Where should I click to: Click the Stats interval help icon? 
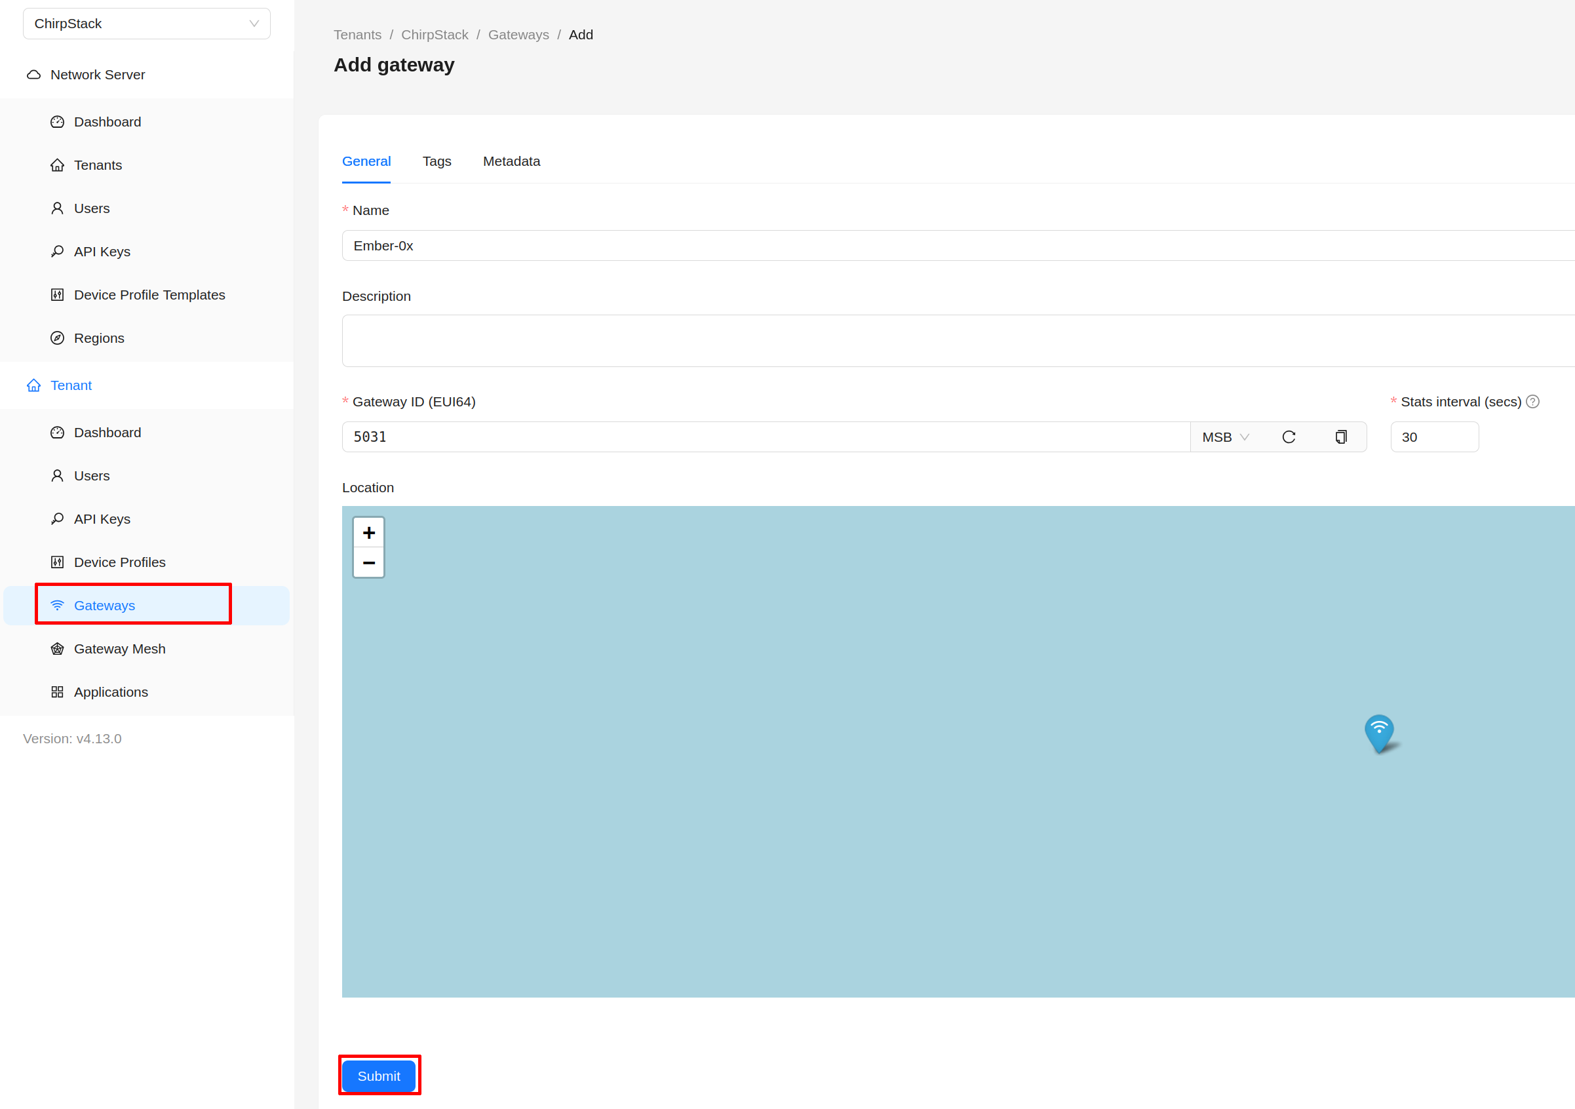tap(1532, 402)
